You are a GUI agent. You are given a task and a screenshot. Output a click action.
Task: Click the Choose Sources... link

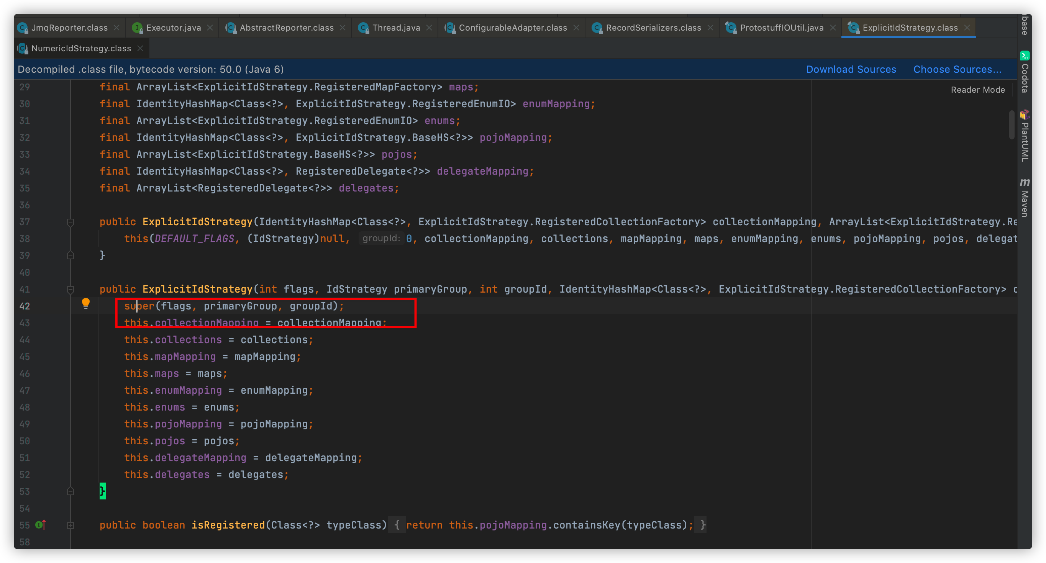(x=957, y=69)
